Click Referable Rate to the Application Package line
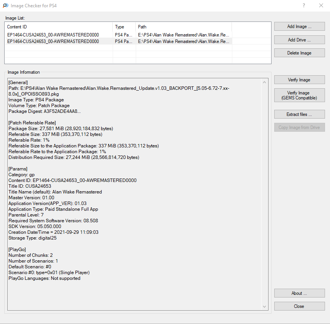The height and width of the screenshot is (324, 330). pyautogui.click(x=57, y=152)
